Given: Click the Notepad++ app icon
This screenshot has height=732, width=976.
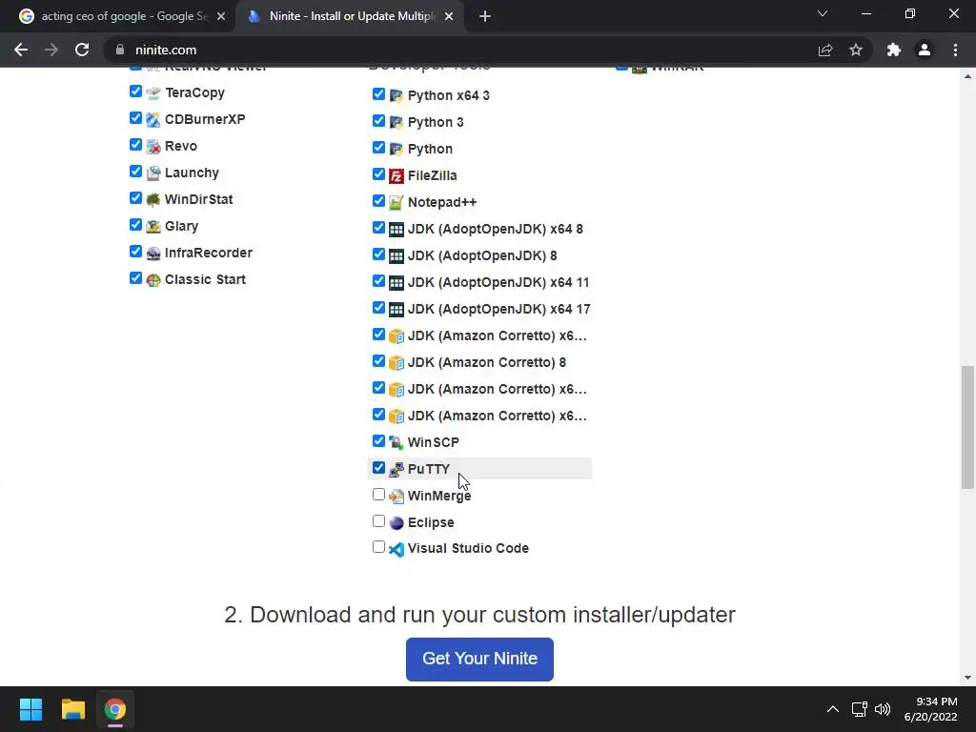Looking at the screenshot, I should 396,202.
